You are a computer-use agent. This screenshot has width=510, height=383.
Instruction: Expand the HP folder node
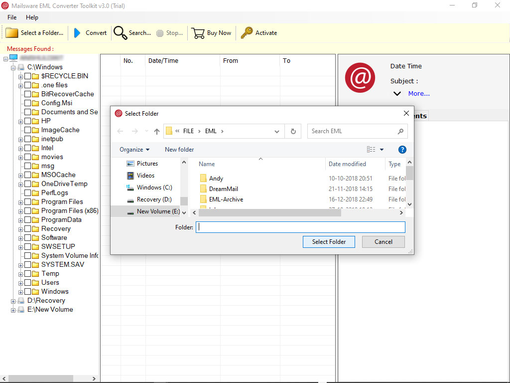(x=20, y=122)
